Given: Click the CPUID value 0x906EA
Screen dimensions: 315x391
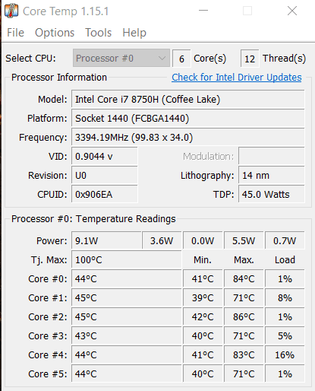Looking at the screenshot, I should (105, 195).
